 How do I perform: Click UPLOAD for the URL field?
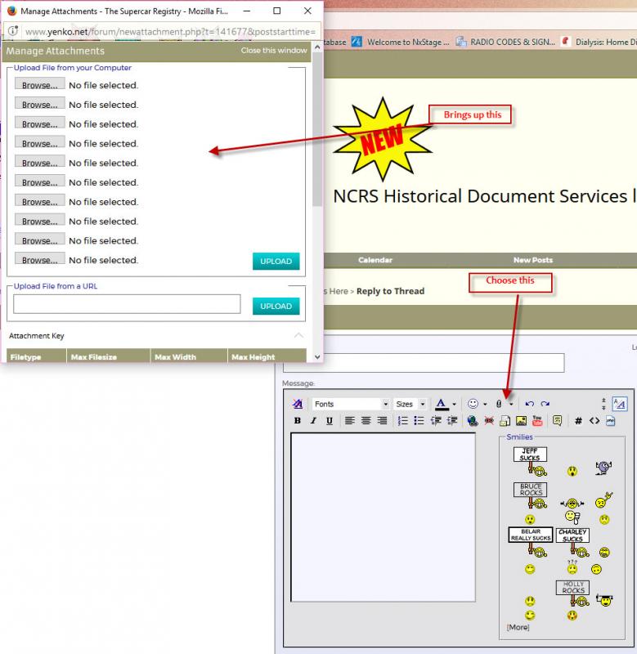click(276, 306)
